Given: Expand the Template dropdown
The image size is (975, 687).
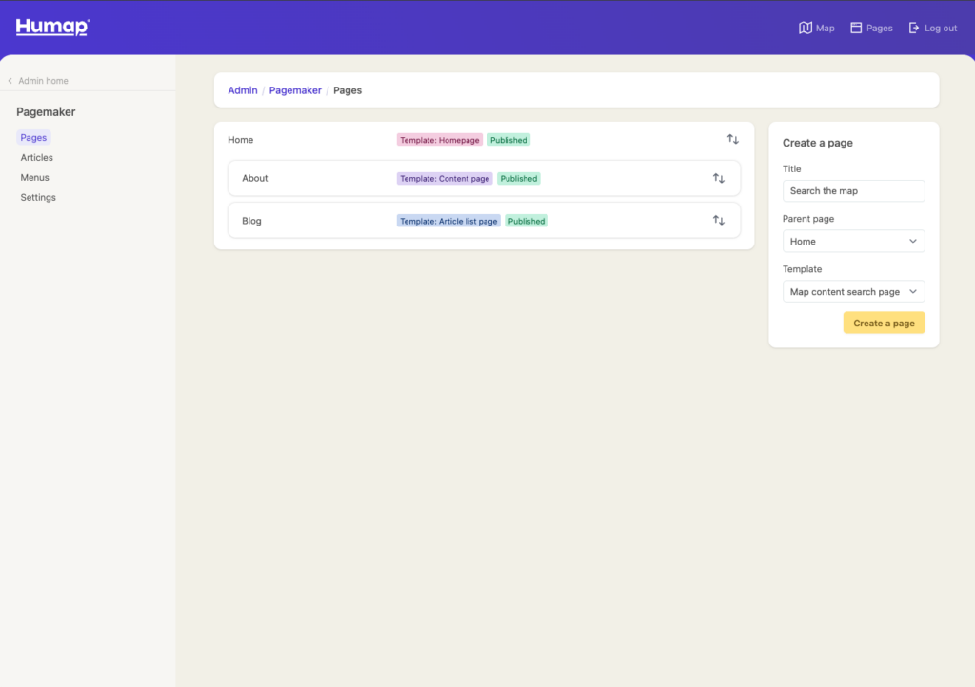Looking at the screenshot, I should (x=853, y=292).
